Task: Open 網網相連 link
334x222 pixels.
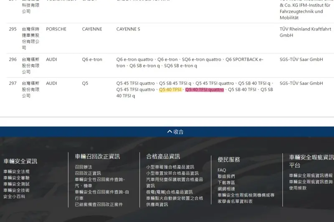Action: click(226, 189)
